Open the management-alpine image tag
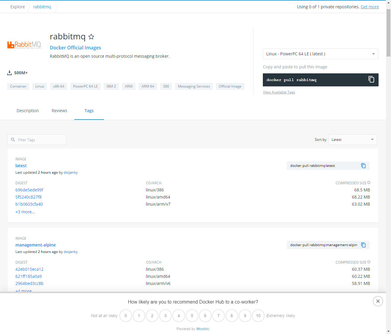Image resolution: width=391 pixels, height=334 pixels. coord(36,245)
